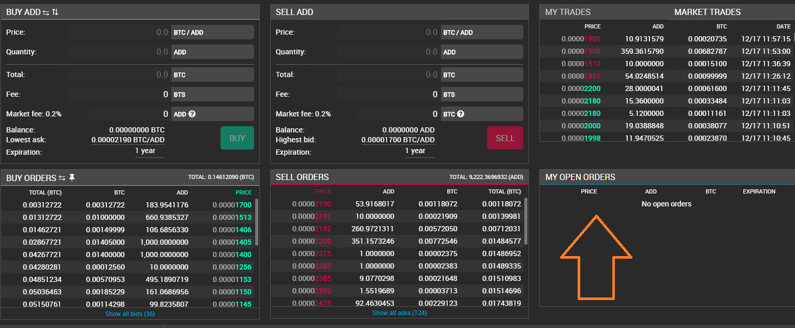Click the trade priced 0.00001510
Image resolution: width=795 pixels, height=328 pixels.
[x=667, y=64]
